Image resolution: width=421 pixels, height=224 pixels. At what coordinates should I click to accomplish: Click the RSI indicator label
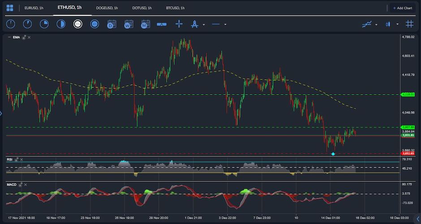pos(10,159)
